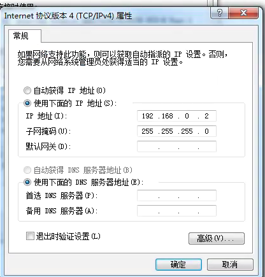Click the 默认网关 default gateway field

point(176,146)
